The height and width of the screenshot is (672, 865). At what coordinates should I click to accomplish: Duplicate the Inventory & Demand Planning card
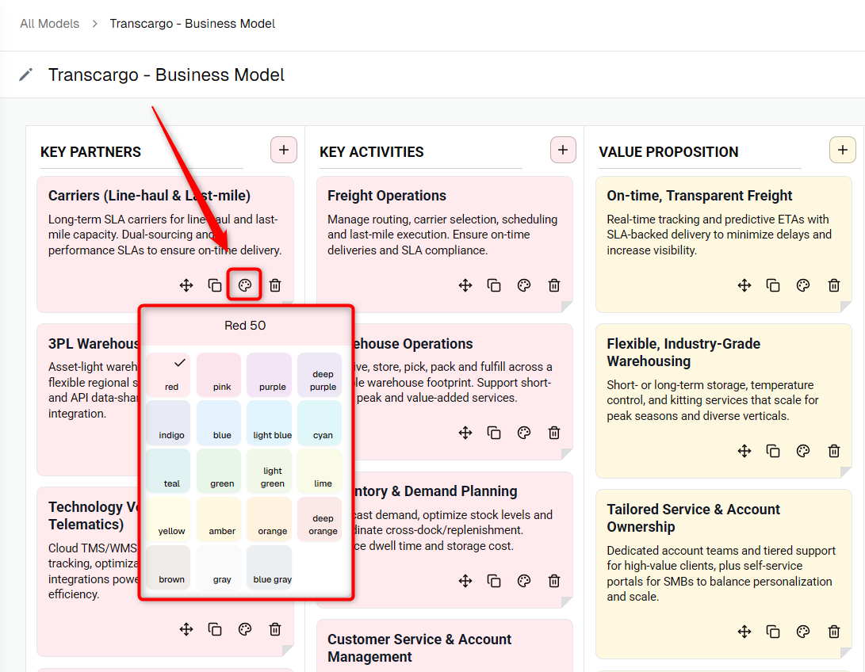494,581
